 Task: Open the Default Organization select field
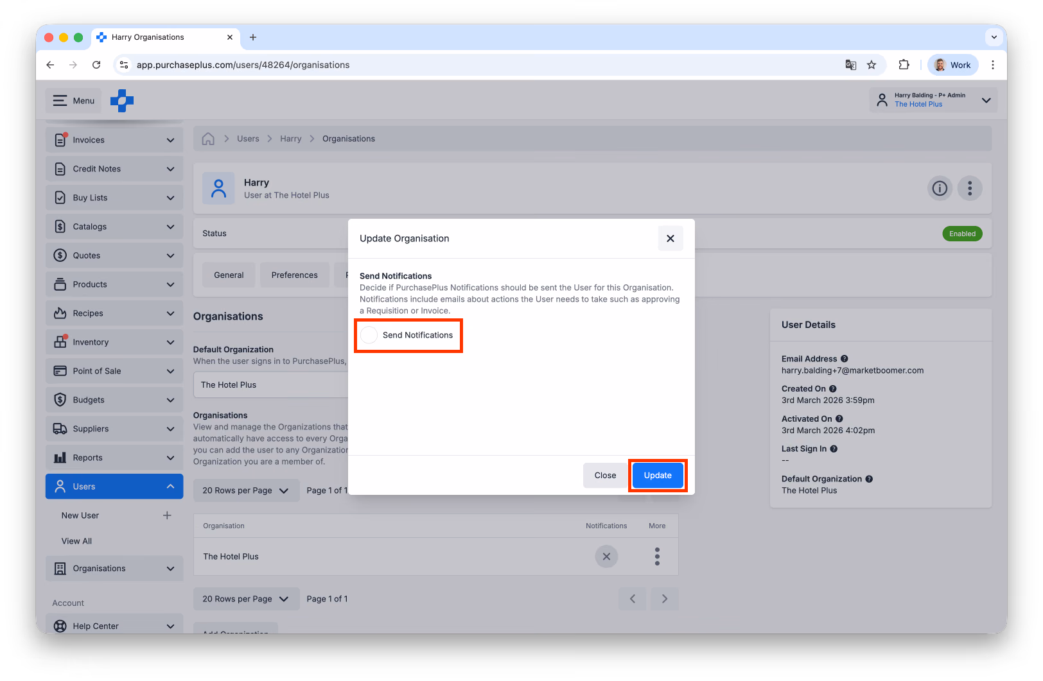click(x=270, y=385)
